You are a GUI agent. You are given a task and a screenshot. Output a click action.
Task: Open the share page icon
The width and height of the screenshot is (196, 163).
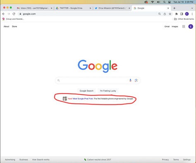pyautogui.click(x=165, y=14)
